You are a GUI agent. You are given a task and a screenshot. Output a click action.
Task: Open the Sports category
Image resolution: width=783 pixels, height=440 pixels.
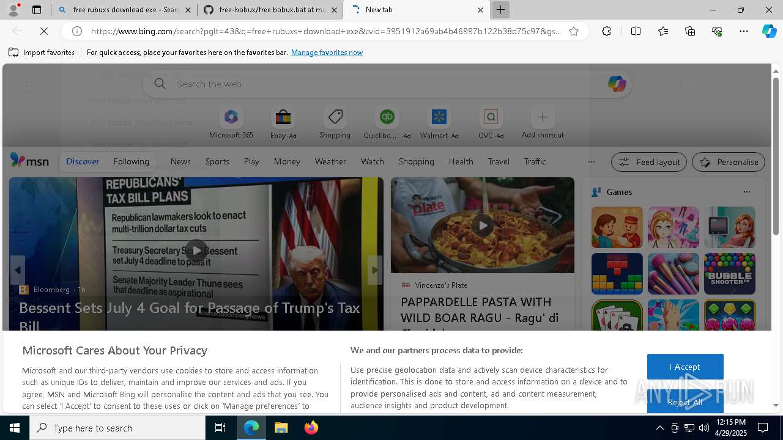coord(217,161)
